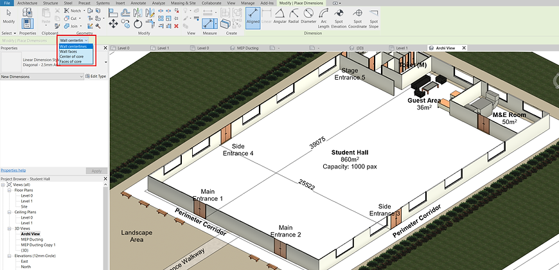Click the Notch geometry tool
Screen dimensions: 559x270
pos(73,11)
